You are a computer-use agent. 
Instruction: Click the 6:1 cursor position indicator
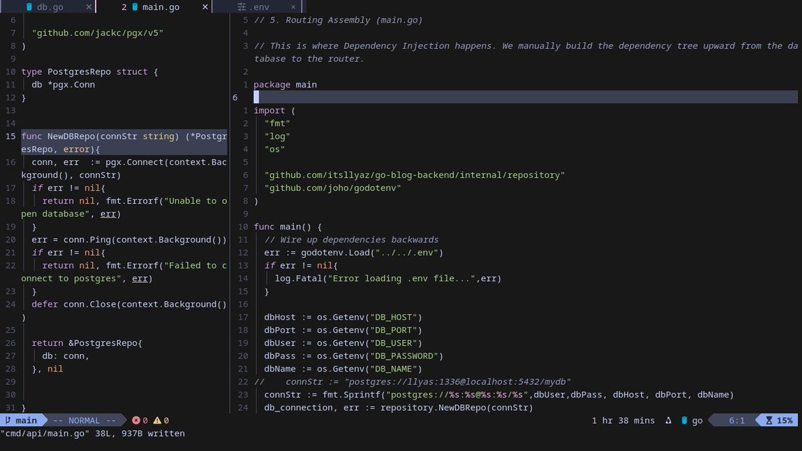tap(737, 420)
